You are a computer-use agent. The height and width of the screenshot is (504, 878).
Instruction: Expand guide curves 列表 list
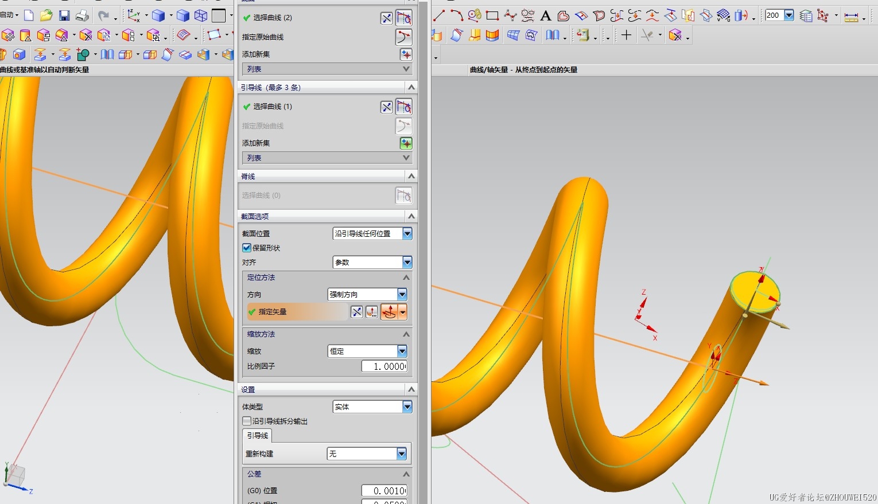click(x=327, y=158)
